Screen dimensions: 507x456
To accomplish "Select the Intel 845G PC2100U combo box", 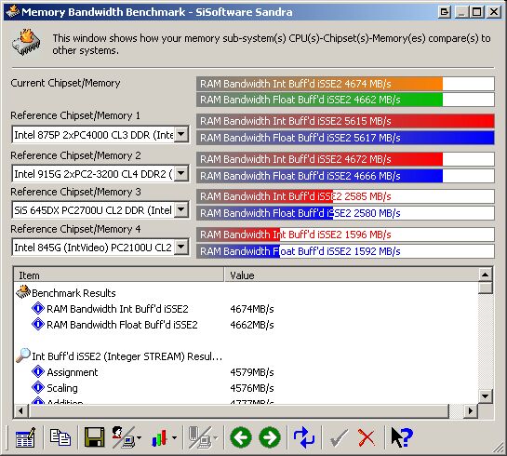I will point(100,248).
